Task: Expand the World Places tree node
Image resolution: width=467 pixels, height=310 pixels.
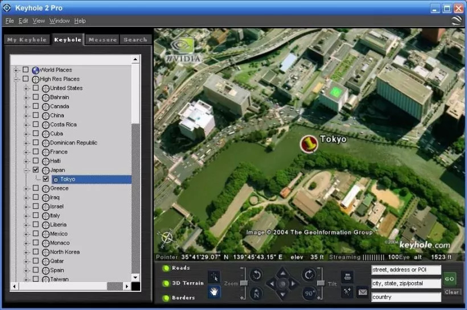Action: point(16,70)
